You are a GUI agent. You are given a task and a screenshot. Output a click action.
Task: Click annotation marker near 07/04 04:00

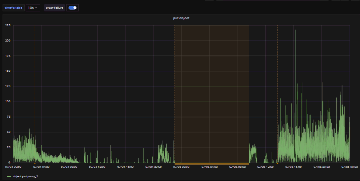click(35, 163)
